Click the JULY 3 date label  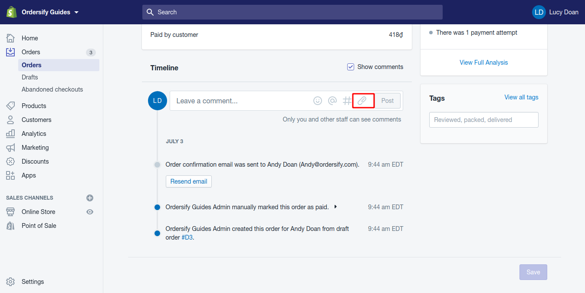[174, 142]
